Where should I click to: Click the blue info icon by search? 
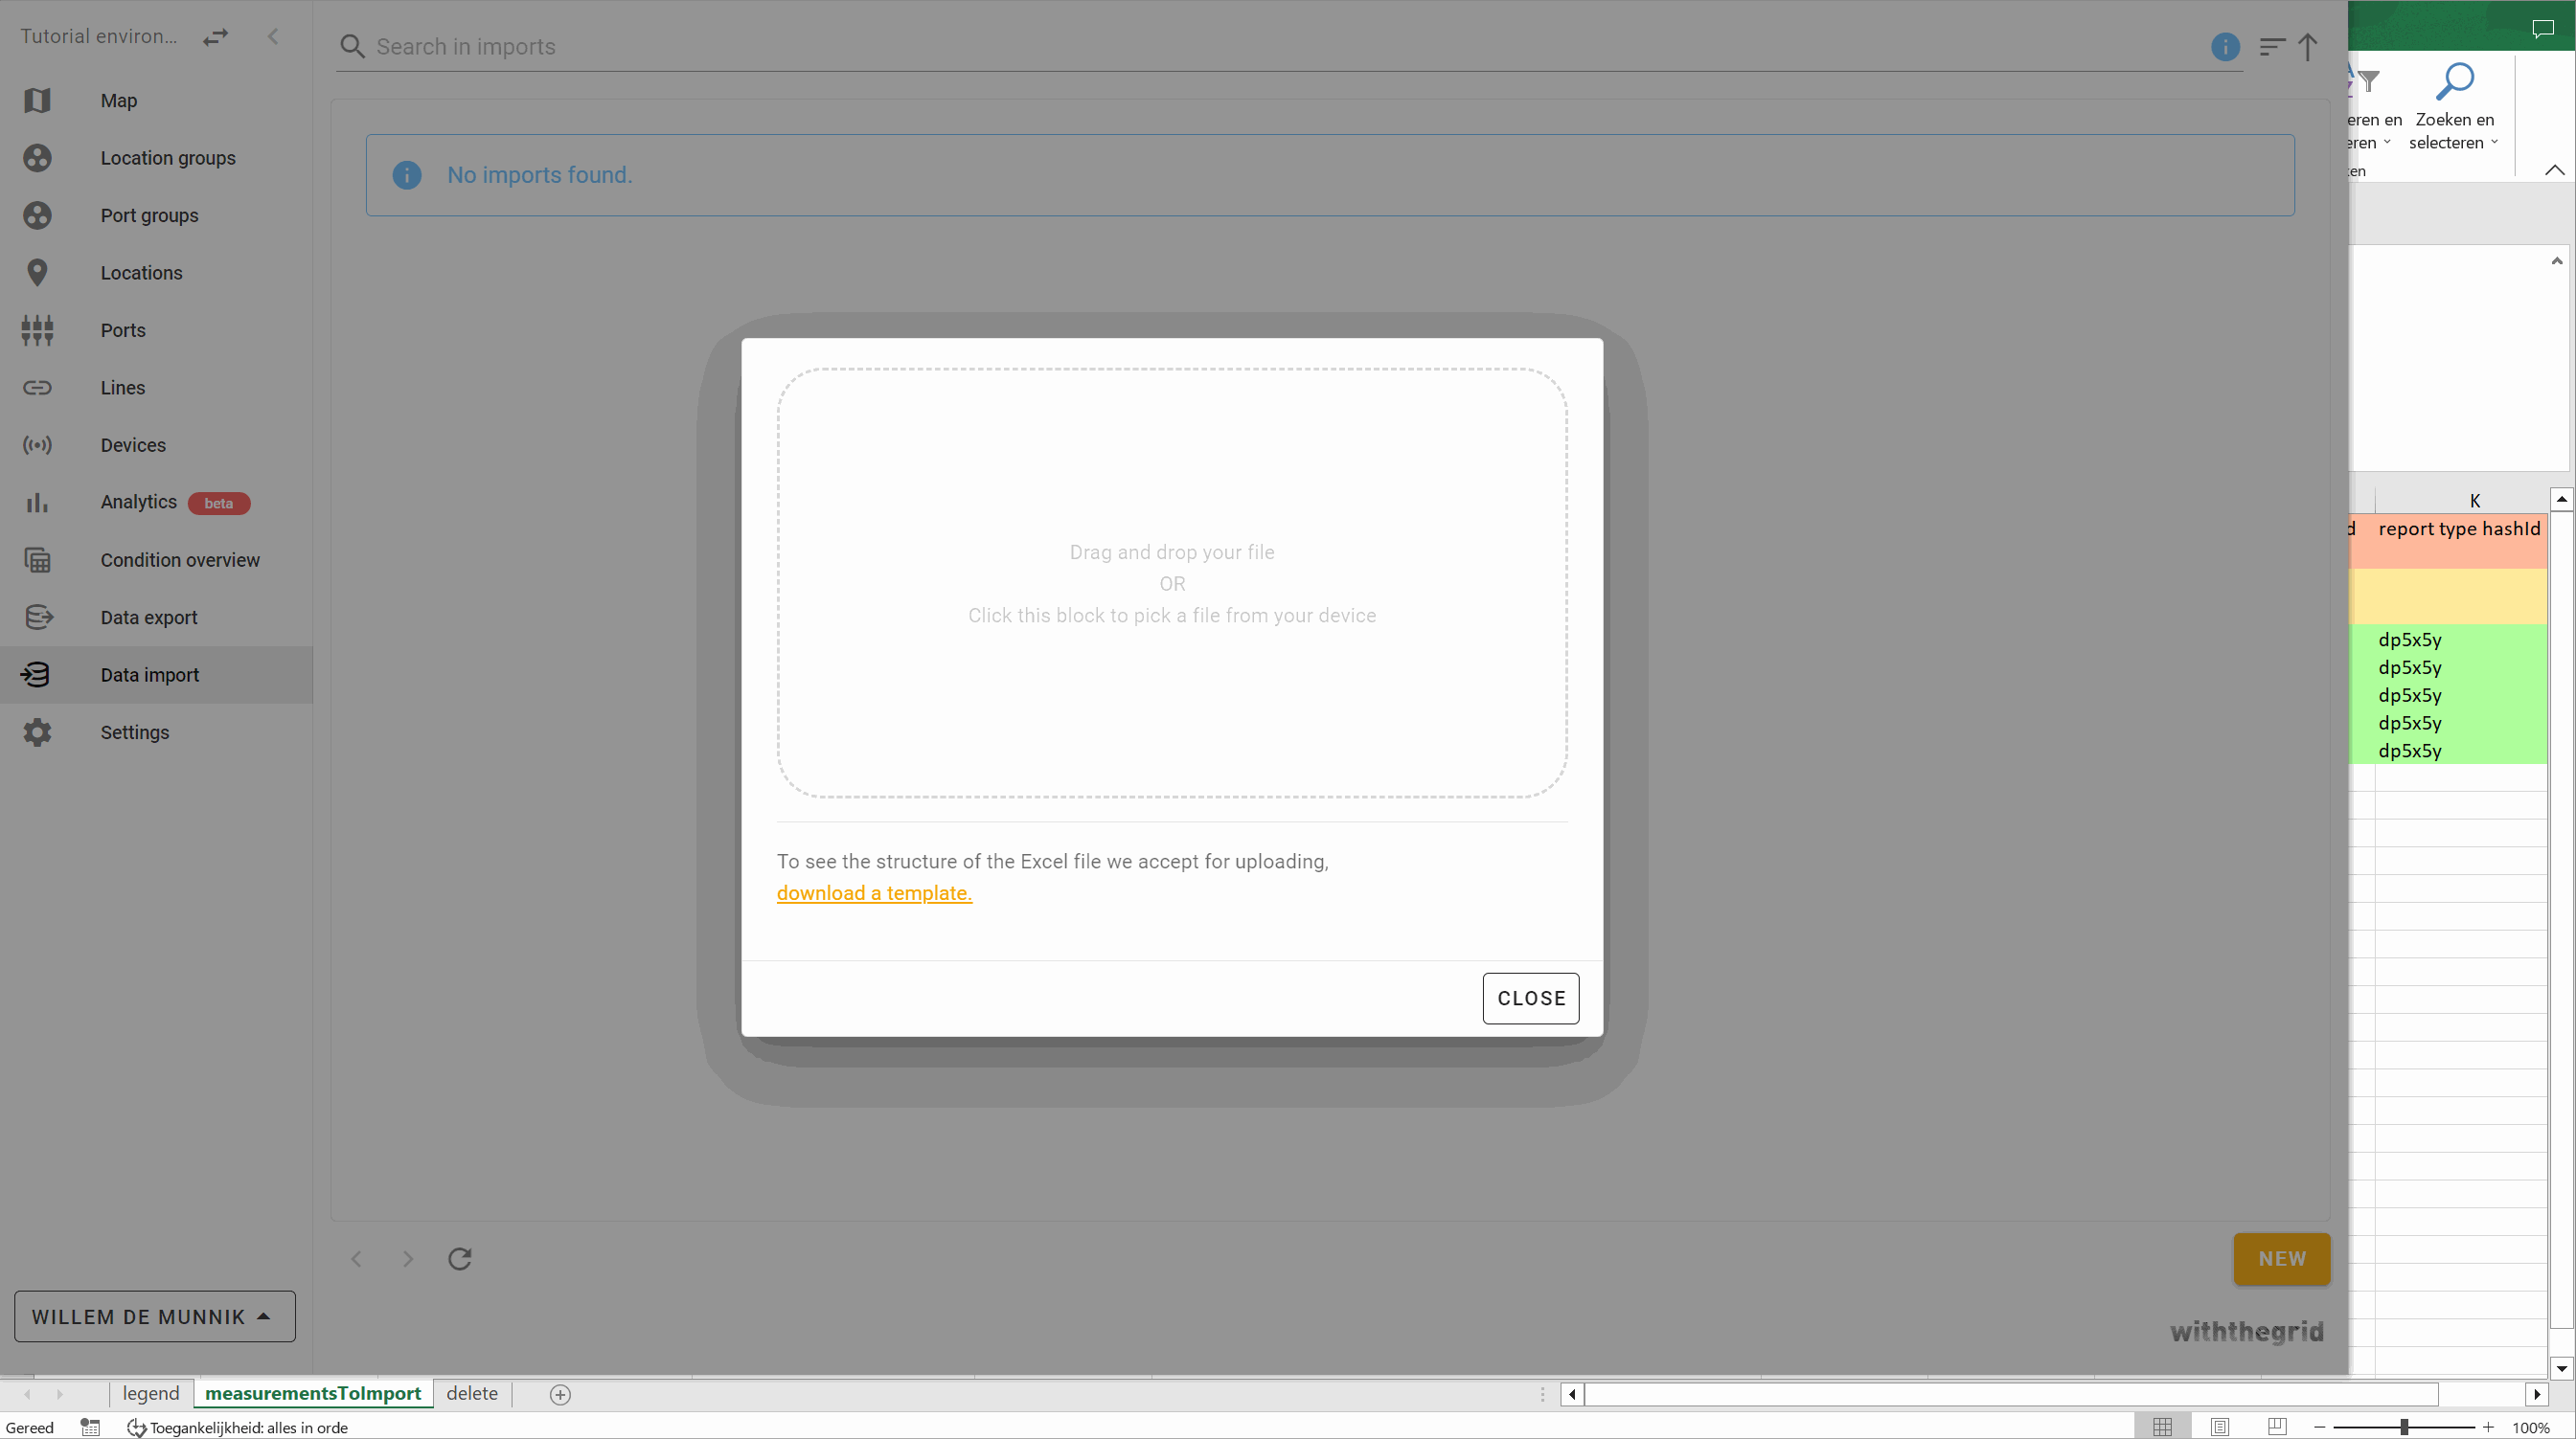tap(2225, 47)
